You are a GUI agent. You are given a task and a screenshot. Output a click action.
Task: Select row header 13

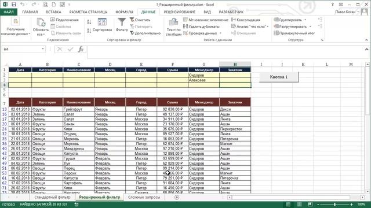click(x=4, y=109)
